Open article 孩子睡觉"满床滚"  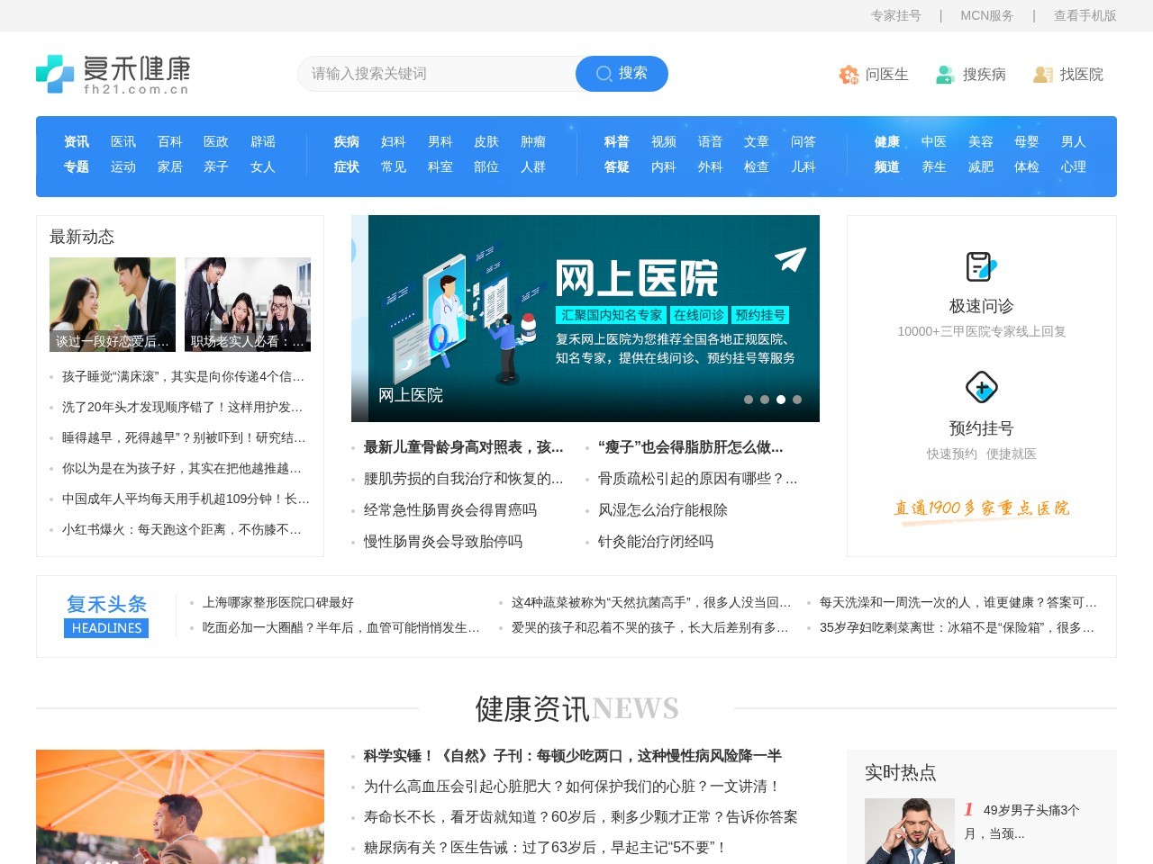pyautogui.click(x=183, y=376)
